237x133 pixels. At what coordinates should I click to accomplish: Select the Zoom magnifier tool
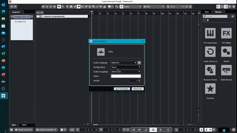93,7
